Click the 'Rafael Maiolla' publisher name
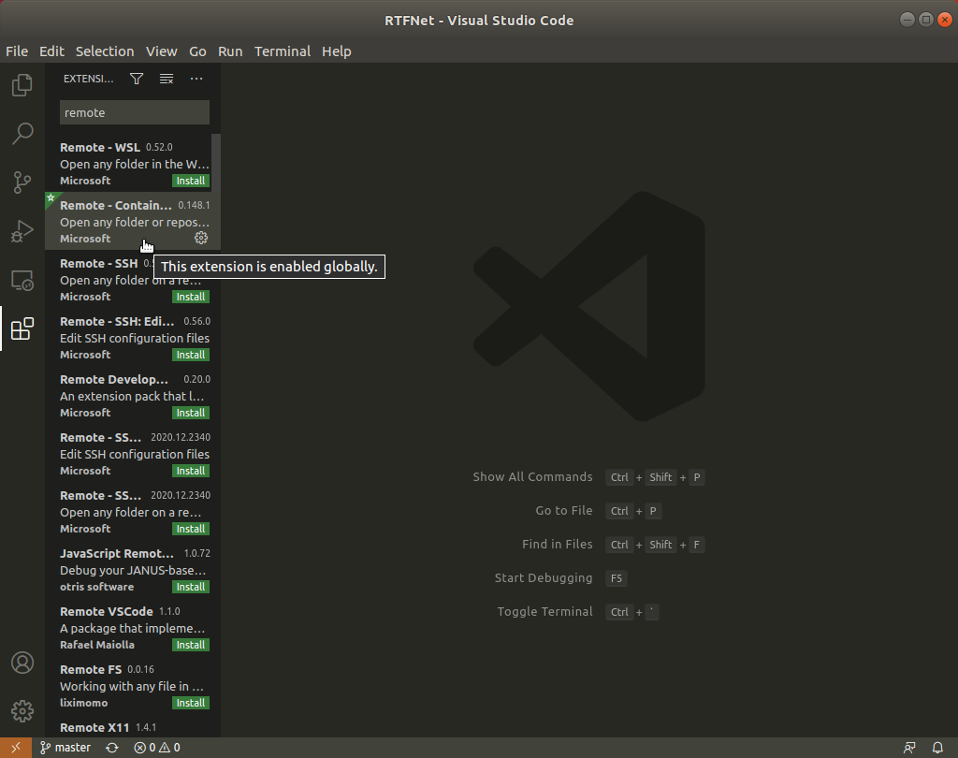Screen dimensions: 958x758 click(97, 645)
